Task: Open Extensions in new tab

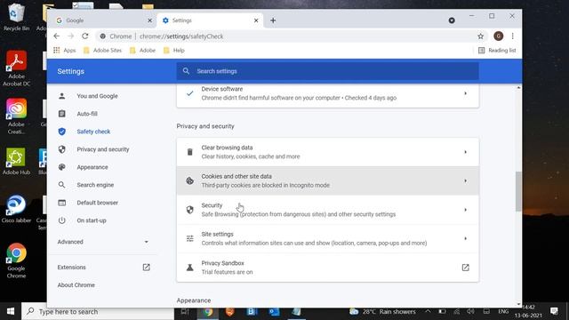Action: coord(146,268)
